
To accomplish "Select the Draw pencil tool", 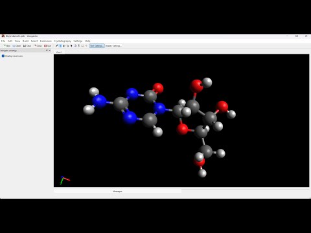I will coord(57,46).
